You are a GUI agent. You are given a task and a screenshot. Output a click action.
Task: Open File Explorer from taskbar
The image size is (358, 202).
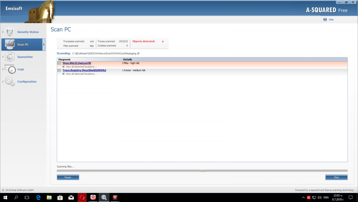(49, 197)
